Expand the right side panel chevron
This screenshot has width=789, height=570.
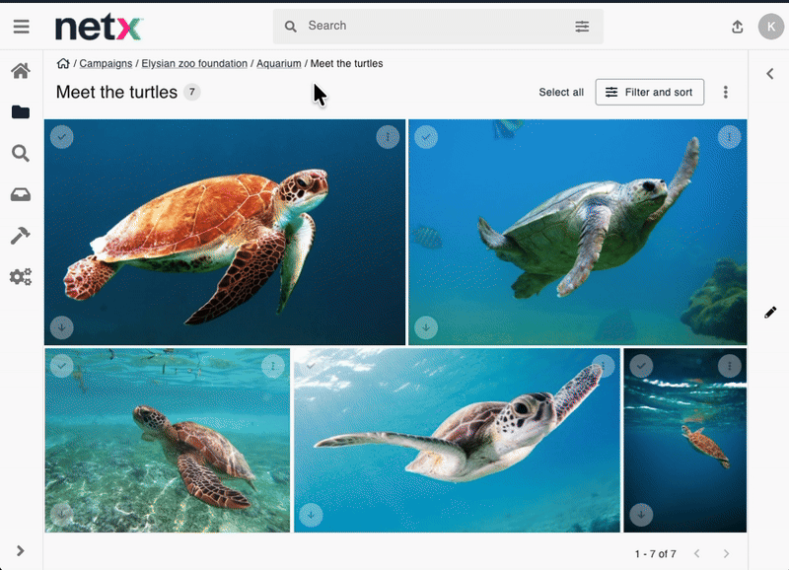(770, 73)
